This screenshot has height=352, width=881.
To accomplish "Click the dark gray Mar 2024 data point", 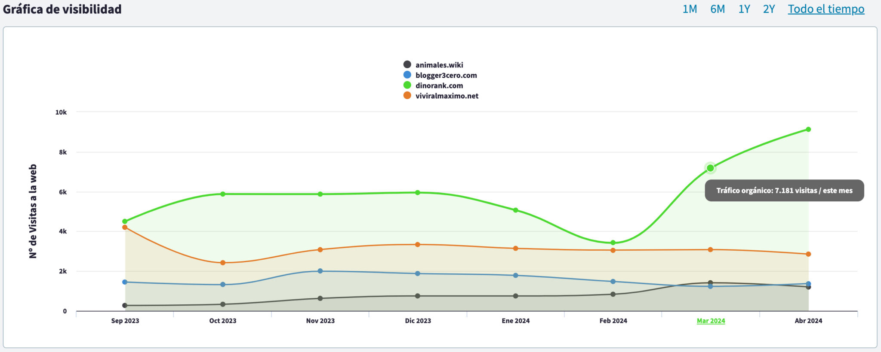I will (710, 283).
